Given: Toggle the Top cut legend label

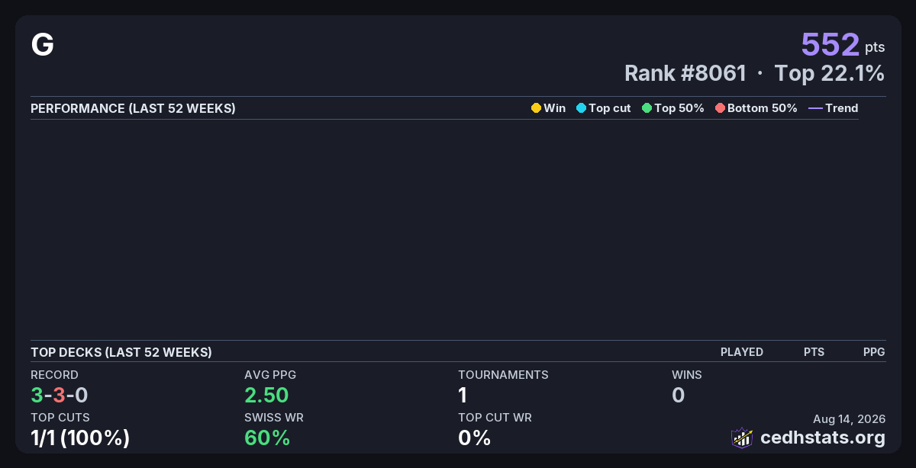Looking at the screenshot, I should [x=610, y=108].
